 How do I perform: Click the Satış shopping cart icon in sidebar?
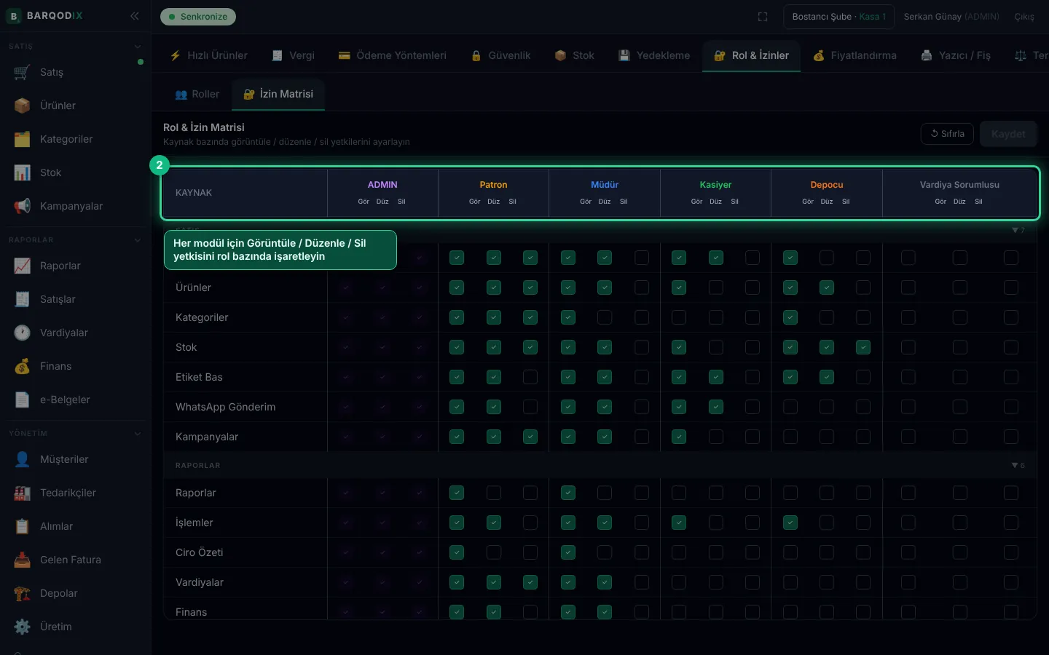(x=23, y=72)
